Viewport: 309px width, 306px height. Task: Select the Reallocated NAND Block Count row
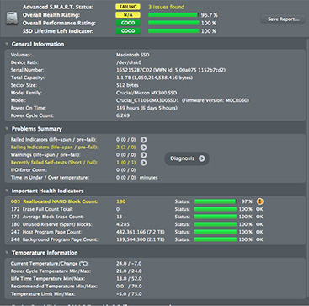(137, 201)
